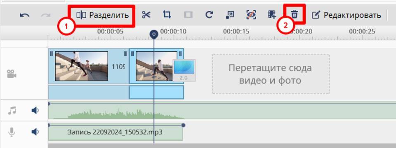The width and height of the screenshot is (396, 148).
Task: Click the right grip of second clip
Action: 181,53
